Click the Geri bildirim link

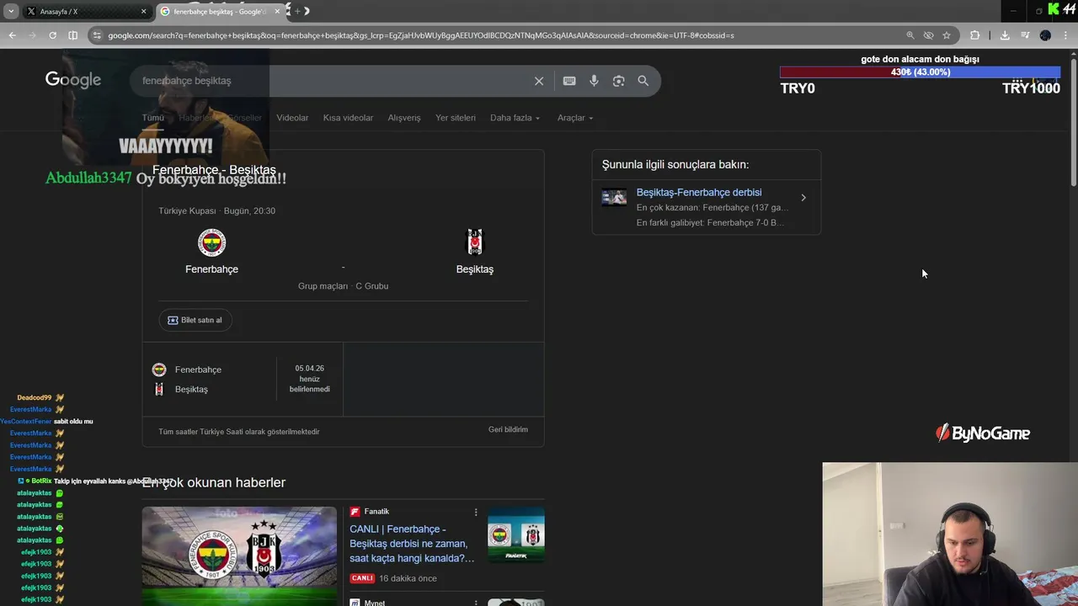(508, 429)
